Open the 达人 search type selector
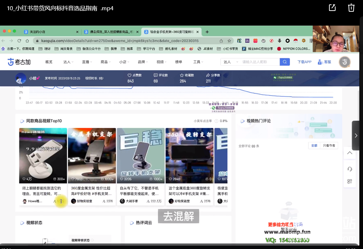Image resolution: width=363 pixels, height=249 pixels. (229, 62)
